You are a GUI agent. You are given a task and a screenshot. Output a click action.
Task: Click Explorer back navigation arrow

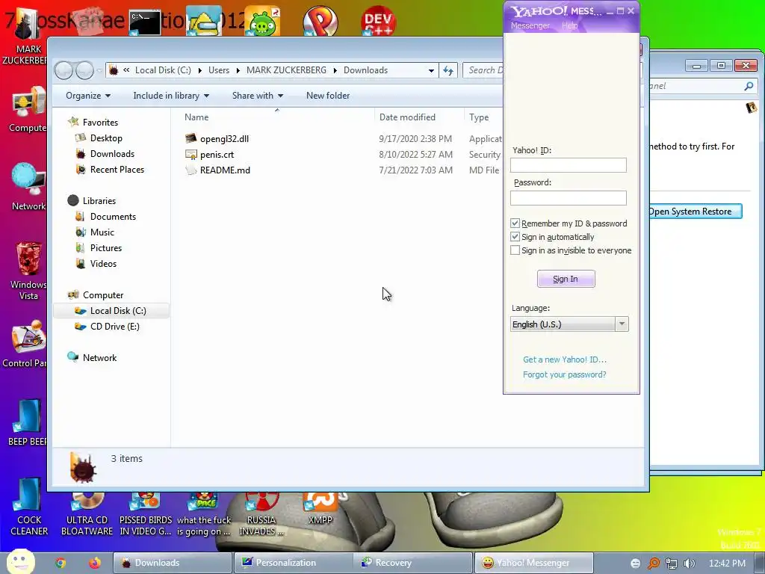click(x=64, y=70)
